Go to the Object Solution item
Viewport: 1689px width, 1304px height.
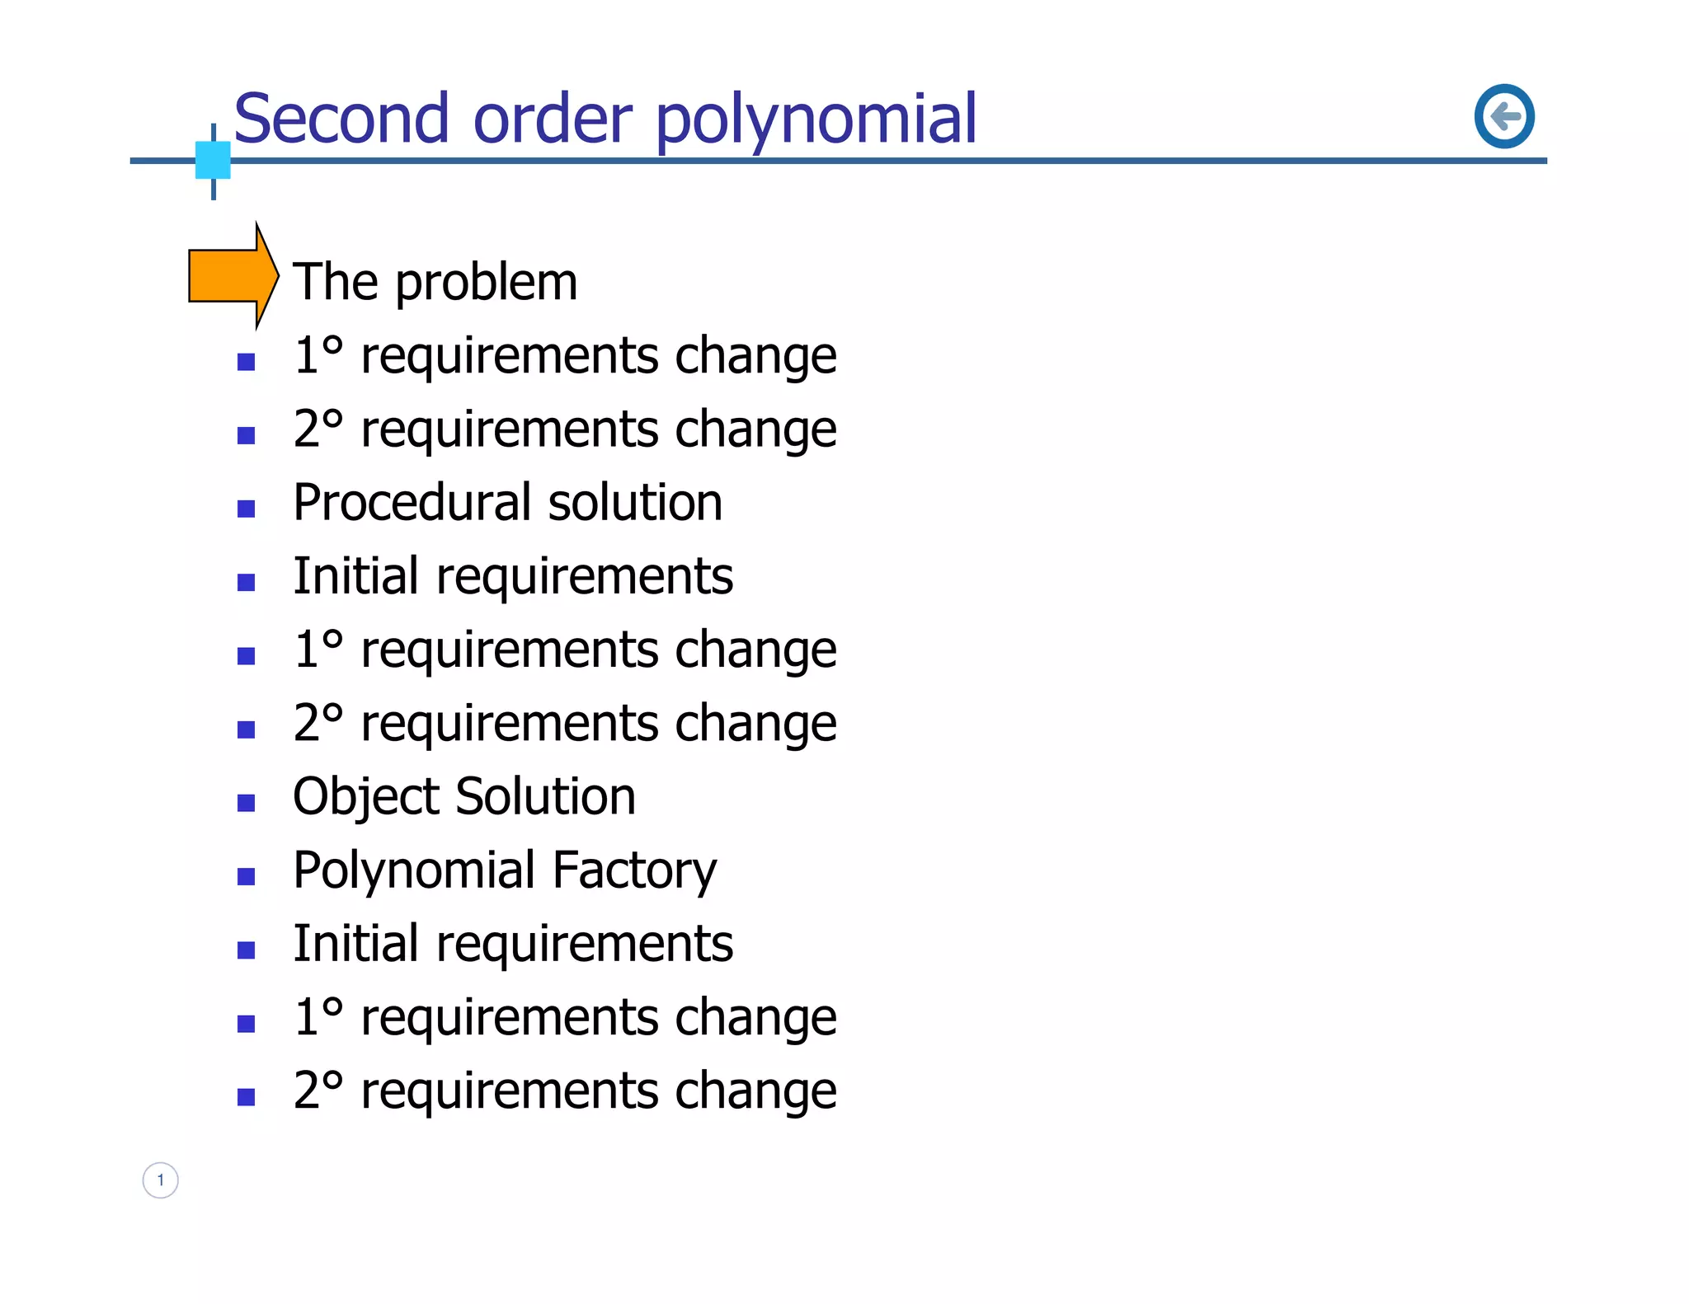[x=464, y=796]
